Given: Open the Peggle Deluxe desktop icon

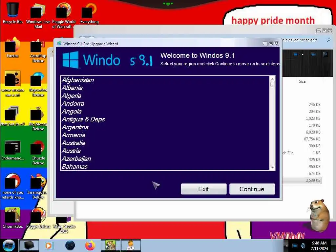Looking at the screenshot, I should pyautogui.click(x=38, y=218).
